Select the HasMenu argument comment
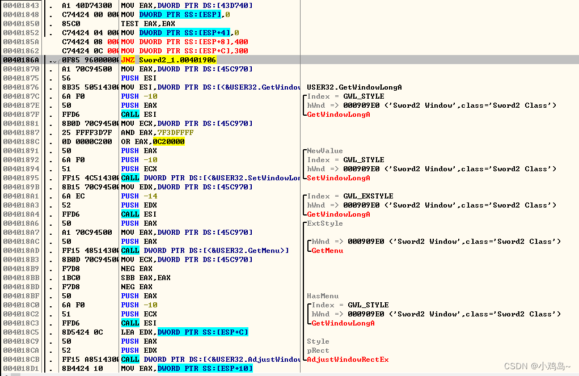 tap(322, 296)
